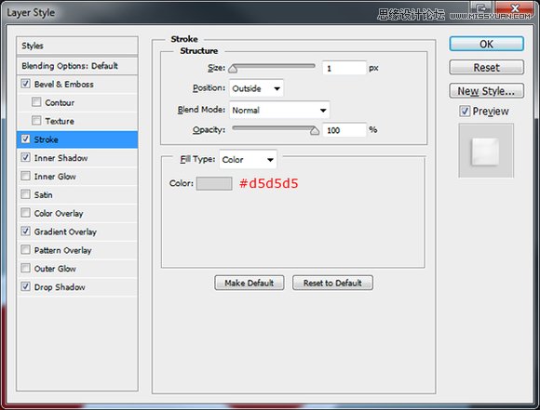The height and width of the screenshot is (410, 540).
Task: Click Reset to Default button
Action: (x=332, y=283)
